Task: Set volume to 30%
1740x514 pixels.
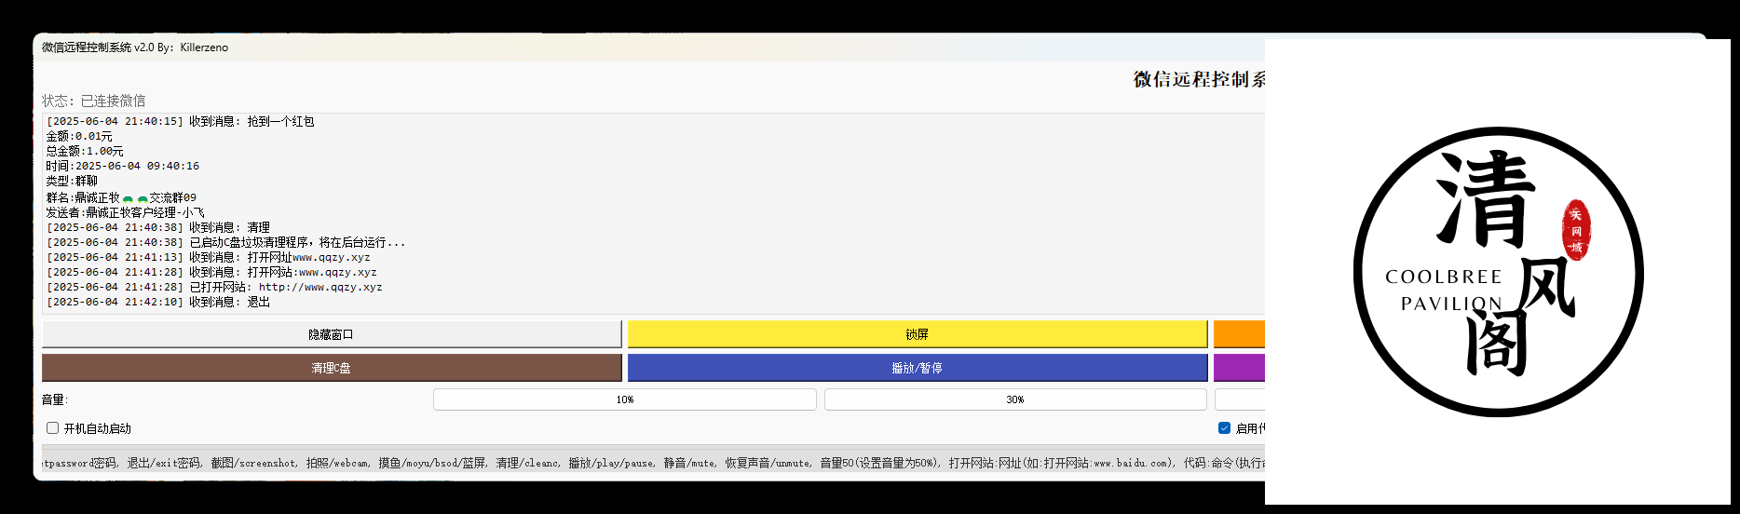Action: (x=1015, y=399)
